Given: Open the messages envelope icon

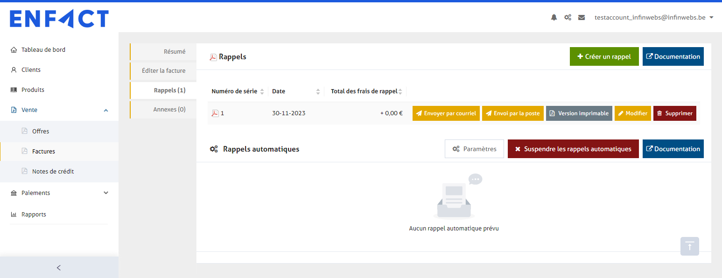Looking at the screenshot, I should pyautogui.click(x=582, y=18).
